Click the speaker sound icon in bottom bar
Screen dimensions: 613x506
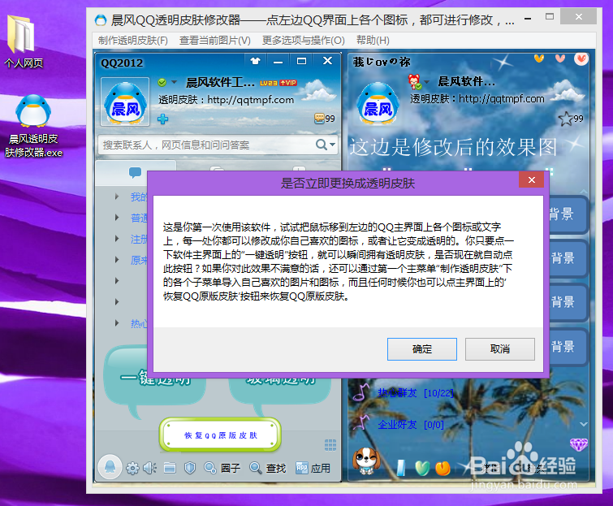pos(149,468)
